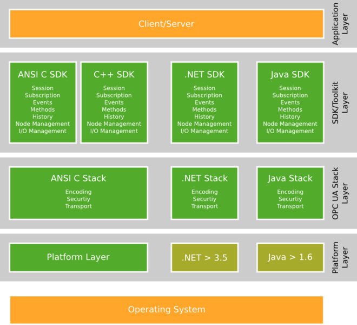The height and width of the screenshot is (325, 357).
Task: Click Subscription in .NET SDK box
Action: [x=204, y=95]
